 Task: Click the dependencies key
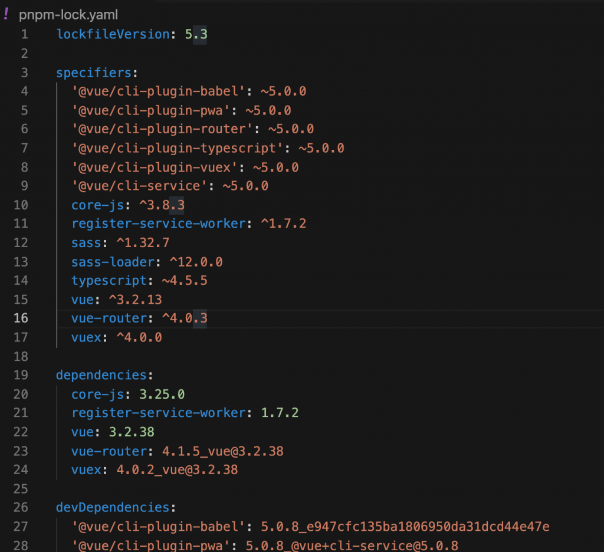[x=101, y=376]
